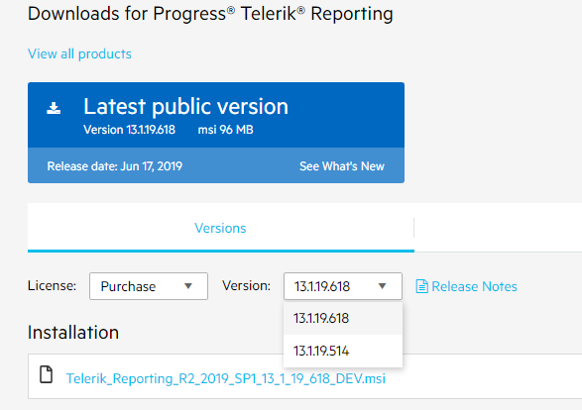The height and width of the screenshot is (410, 582).
Task: Click the Version 13.1.19.618 combo box field
Action: (x=343, y=286)
